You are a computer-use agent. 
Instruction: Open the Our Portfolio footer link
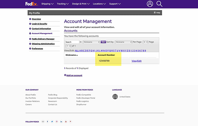pyautogui.click(x=31, y=98)
